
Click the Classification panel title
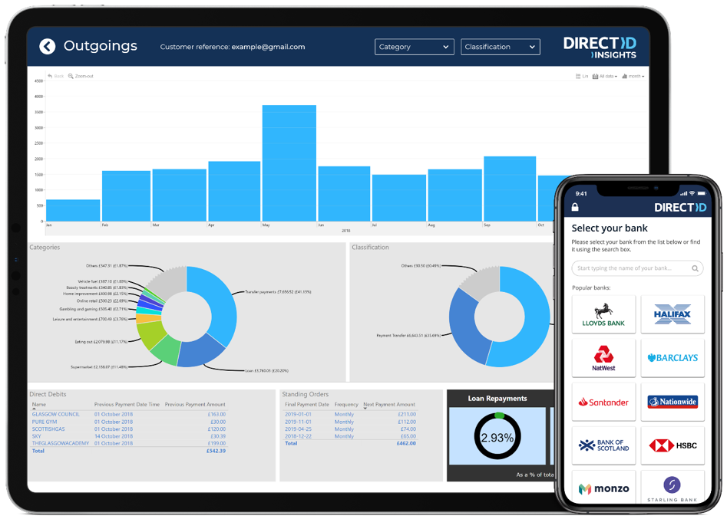click(x=370, y=247)
